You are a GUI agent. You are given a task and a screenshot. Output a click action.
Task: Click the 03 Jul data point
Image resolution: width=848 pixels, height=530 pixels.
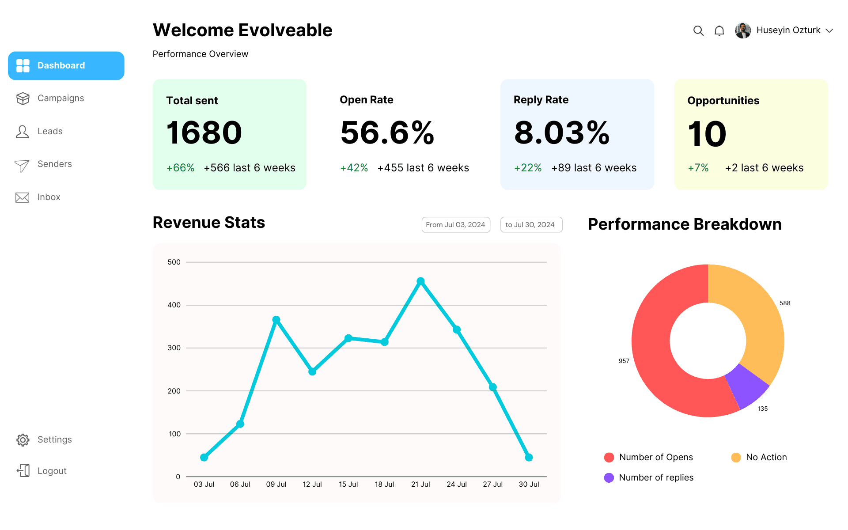pyautogui.click(x=204, y=458)
